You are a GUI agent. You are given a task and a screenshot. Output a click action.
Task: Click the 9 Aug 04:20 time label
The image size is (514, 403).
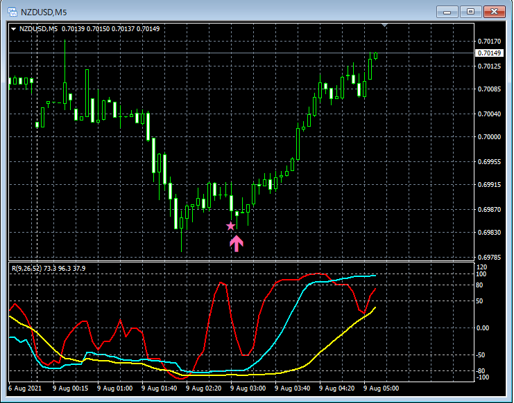click(336, 388)
